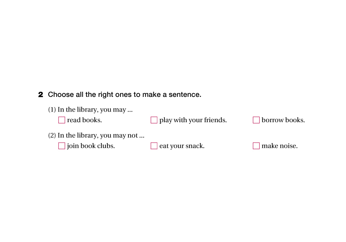The image size is (346, 242).
Task: Check the 'join book clubs.' checkbox
Action: 61,146
